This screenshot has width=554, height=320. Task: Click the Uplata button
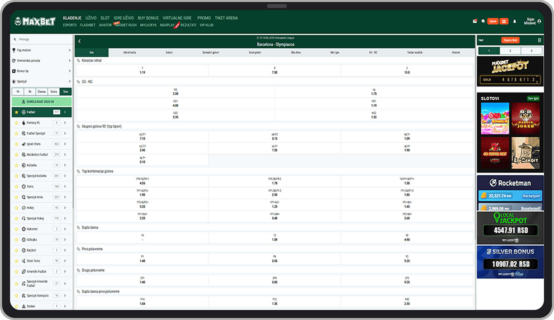(x=493, y=21)
